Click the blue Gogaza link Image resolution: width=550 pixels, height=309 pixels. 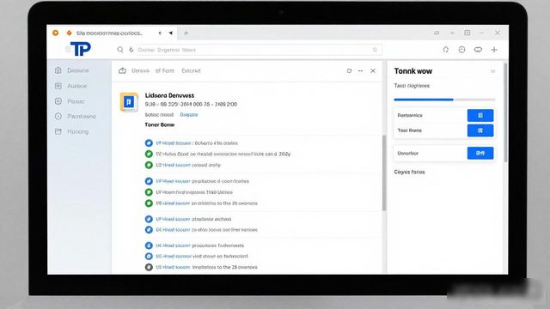[x=189, y=114]
